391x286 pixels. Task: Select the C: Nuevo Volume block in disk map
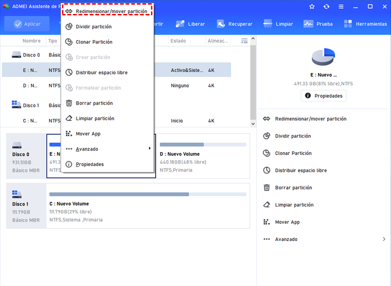tap(148, 206)
